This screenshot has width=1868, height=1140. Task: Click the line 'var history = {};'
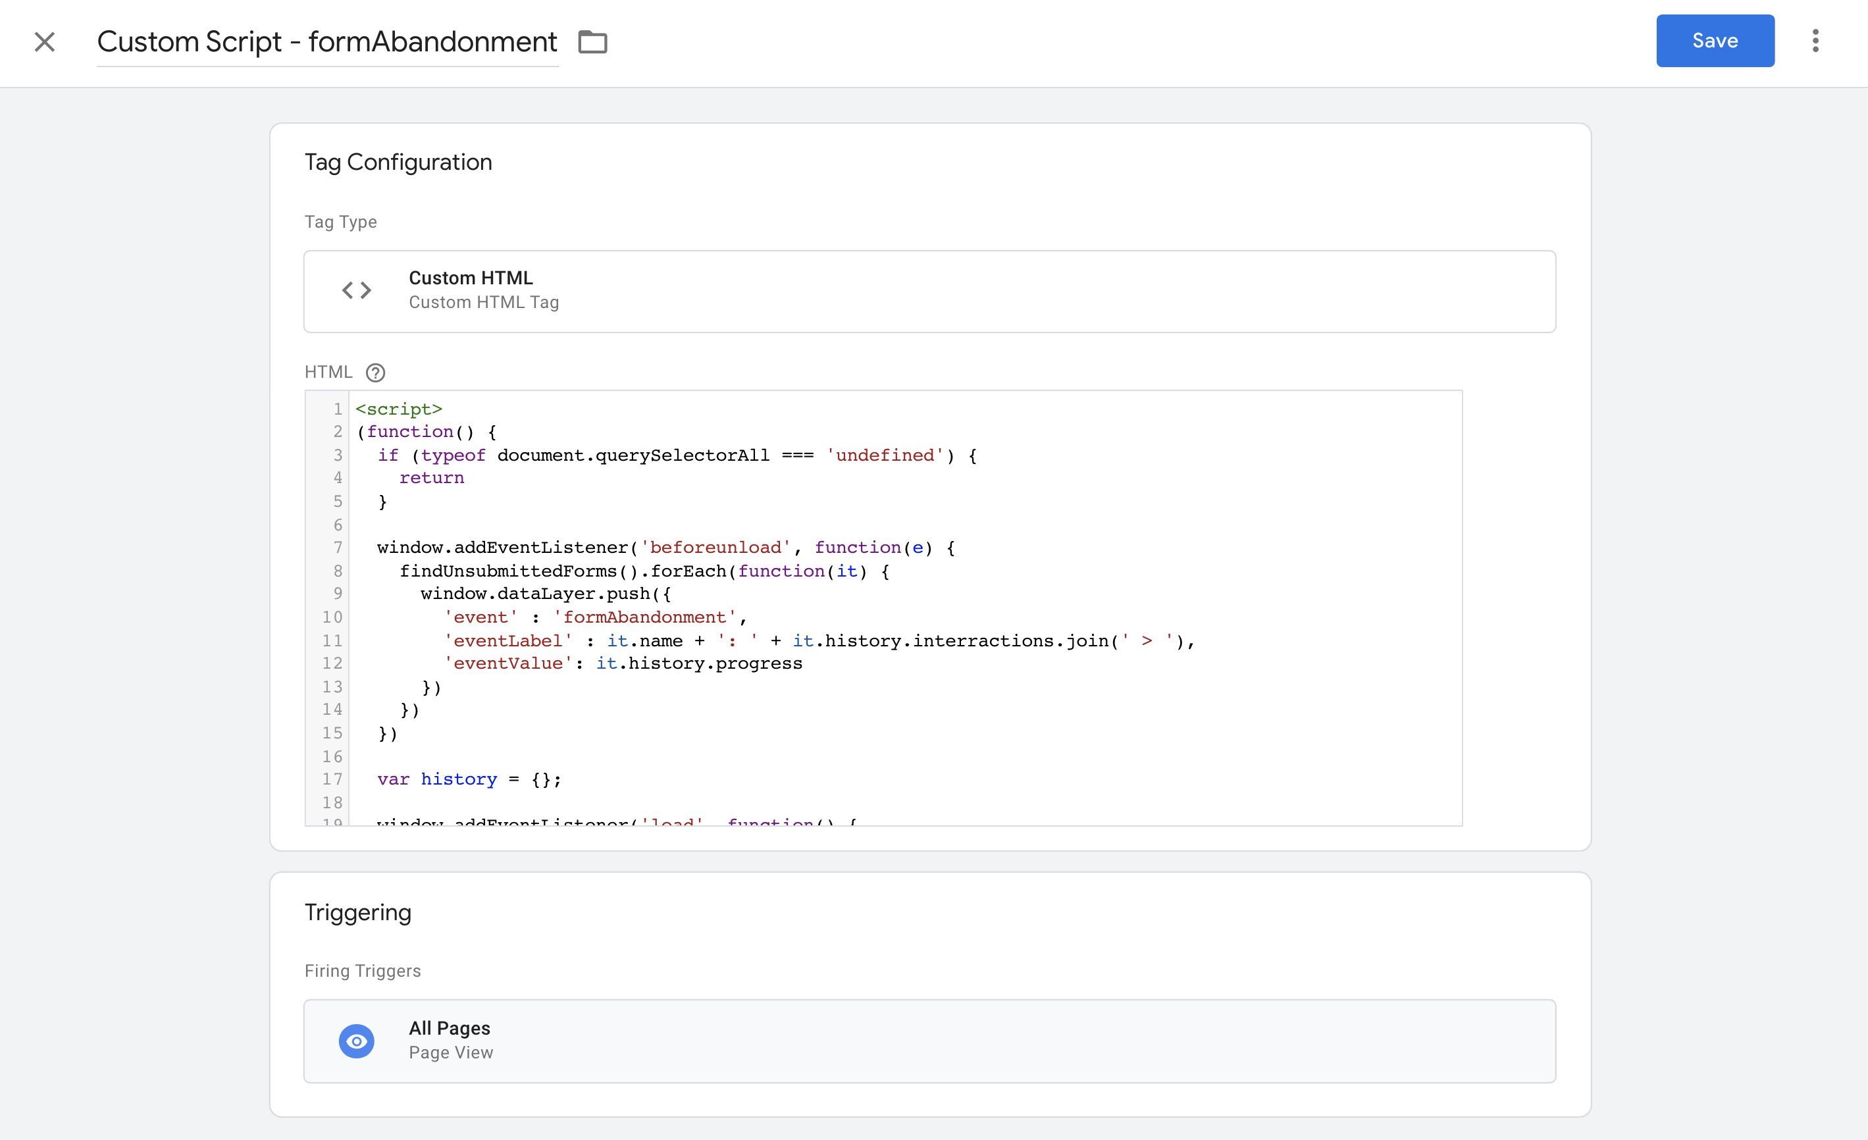tap(469, 779)
